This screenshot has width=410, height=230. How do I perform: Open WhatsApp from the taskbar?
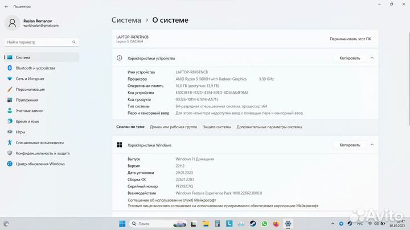264,224
